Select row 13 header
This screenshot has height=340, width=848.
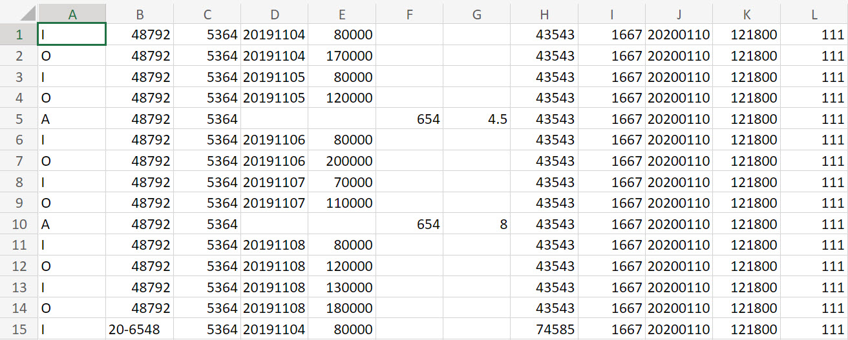click(19, 286)
